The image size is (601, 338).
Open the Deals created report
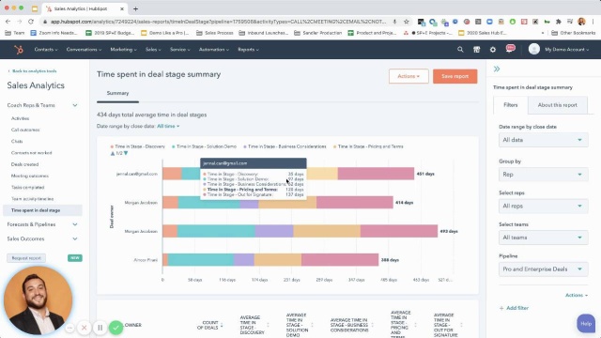(24, 164)
